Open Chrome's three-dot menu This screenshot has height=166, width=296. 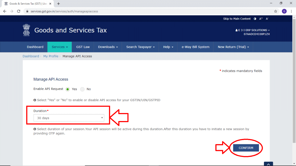(291, 11)
